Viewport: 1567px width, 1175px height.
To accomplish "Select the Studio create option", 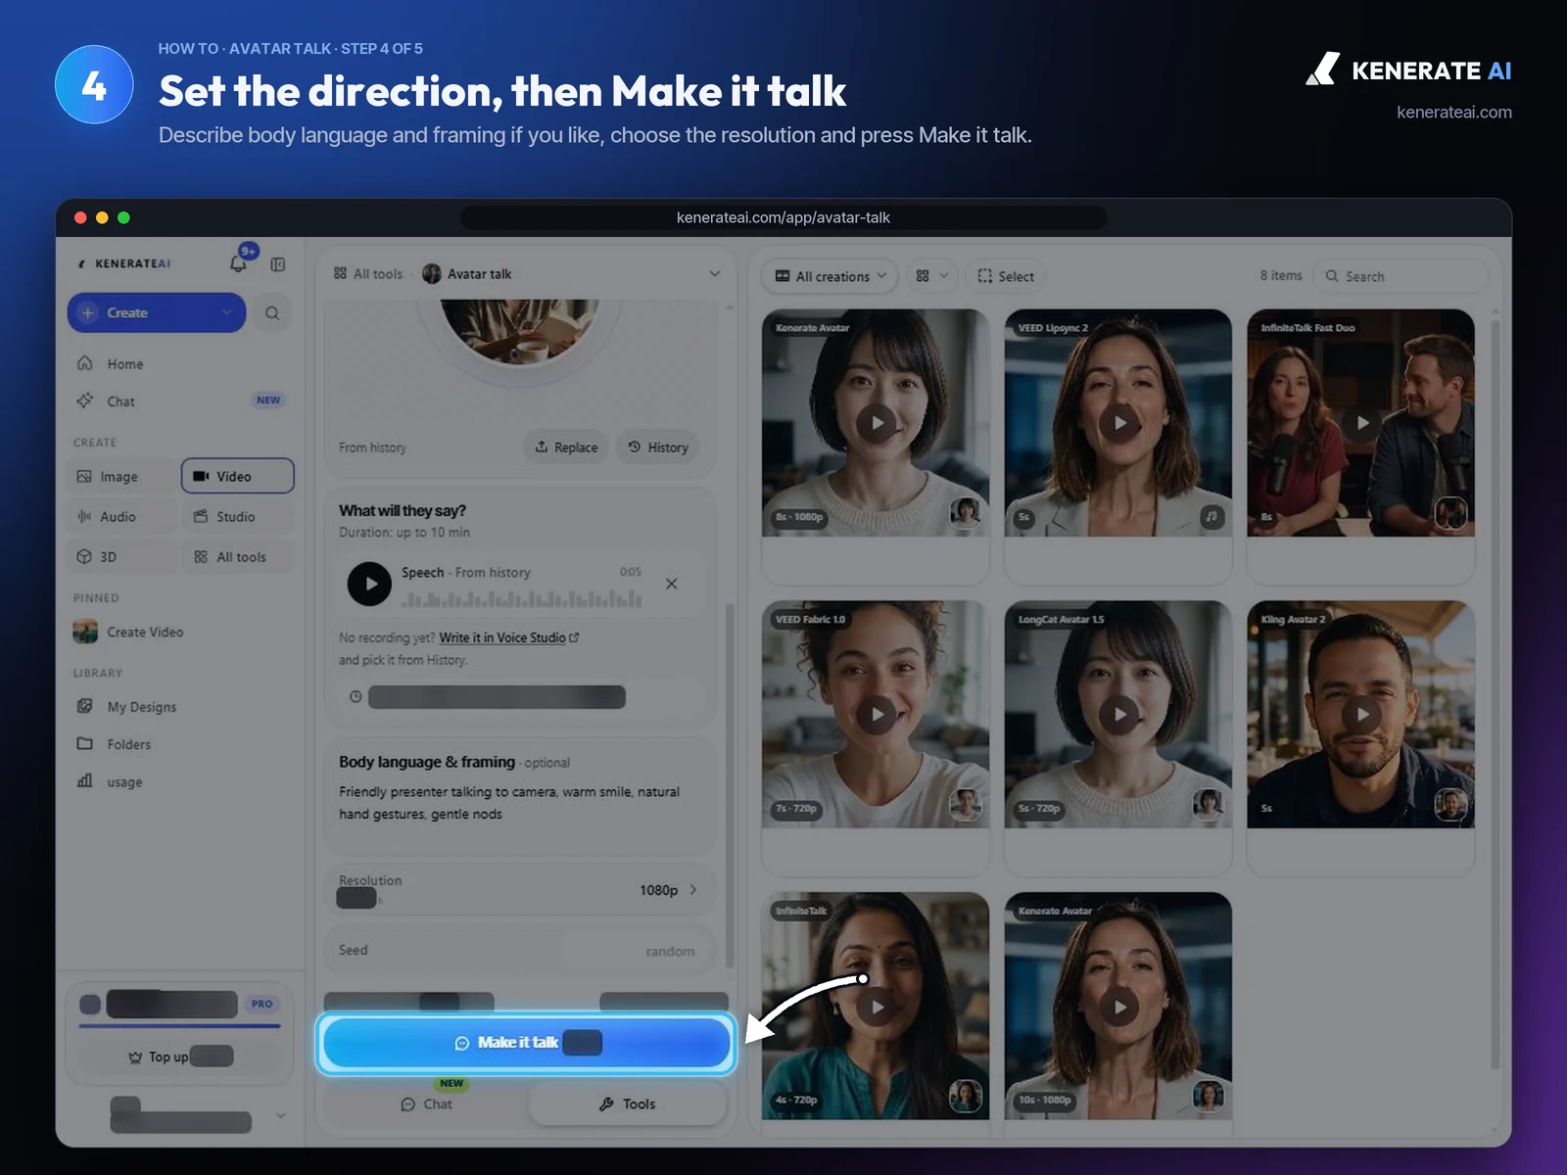I will click(x=237, y=517).
